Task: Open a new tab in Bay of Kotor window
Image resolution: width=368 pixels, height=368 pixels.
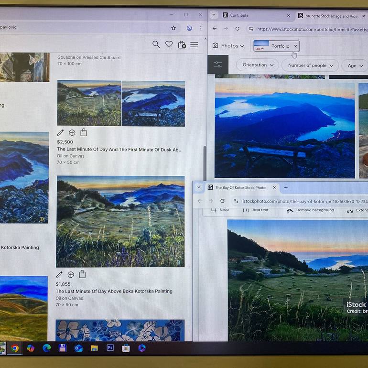Action: coord(286,187)
